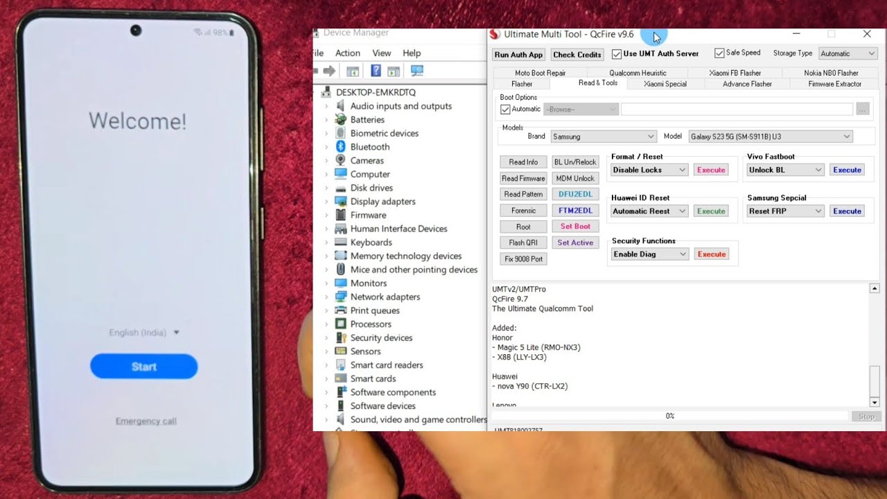Image resolution: width=887 pixels, height=499 pixels.
Task: Open the Brand dropdown showing Samsung
Action: tap(604, 137)
